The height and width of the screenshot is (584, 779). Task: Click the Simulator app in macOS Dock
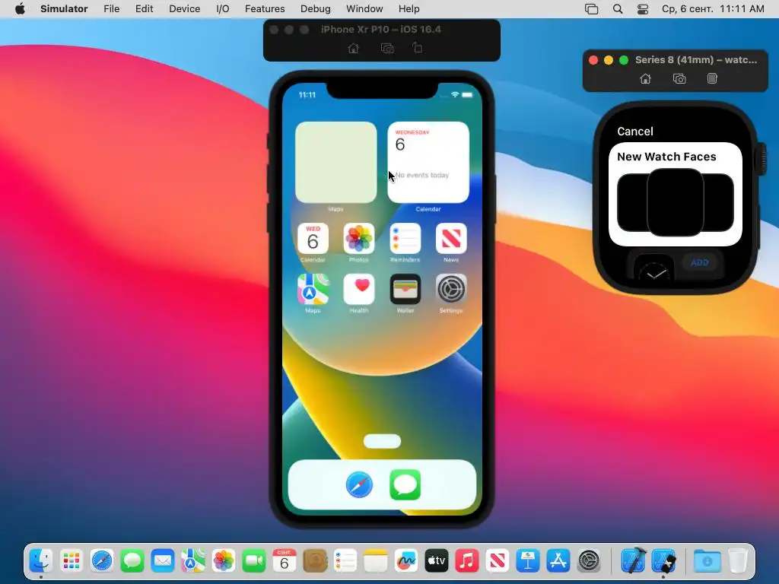pyautogui.click(x=663, y=561)
